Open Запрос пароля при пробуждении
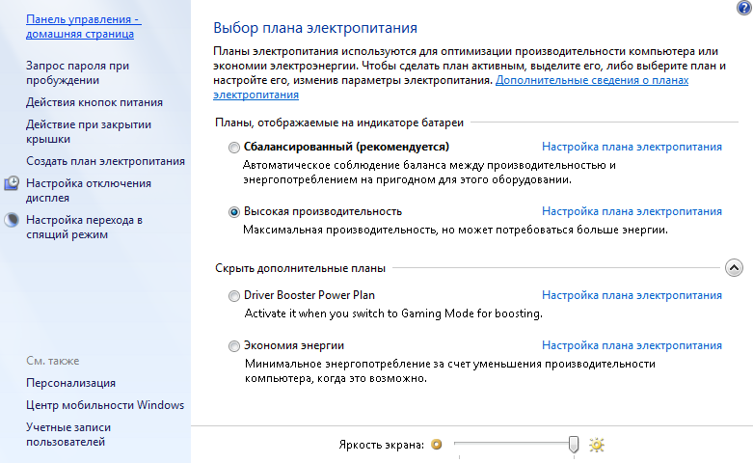This screenshot has width=753, height=463. click(77, 72)
